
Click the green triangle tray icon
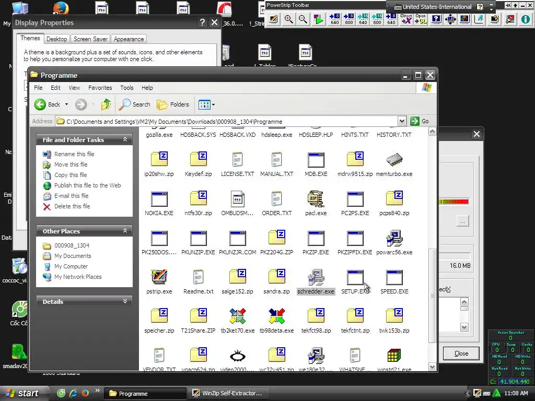click(496, 393)
